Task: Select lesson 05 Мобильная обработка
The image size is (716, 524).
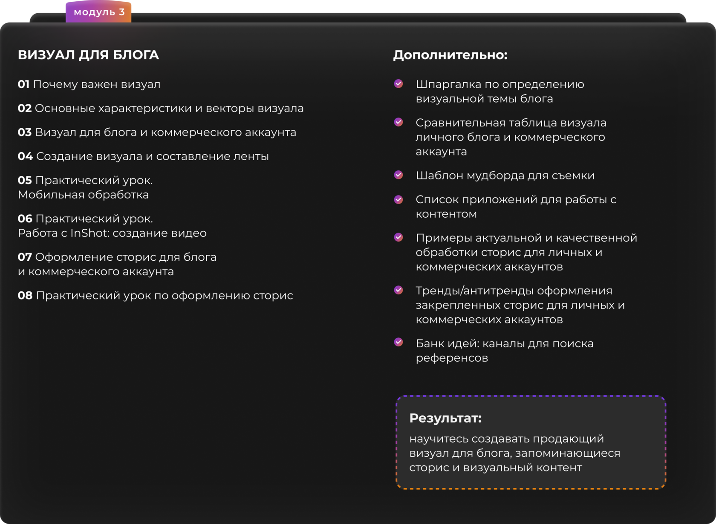Action: tap(85, 187)
